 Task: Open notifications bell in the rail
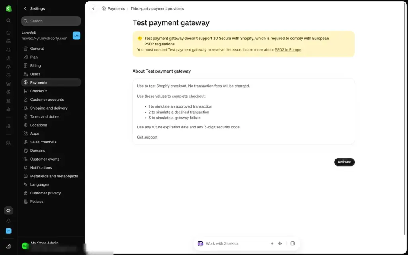[8, 221]
